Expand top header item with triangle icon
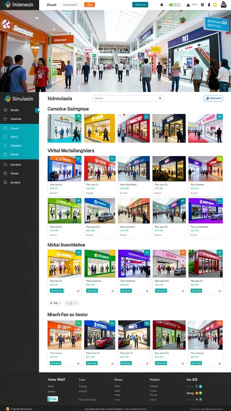This screenshot has width=231, height=411. (x=192, y=5)
